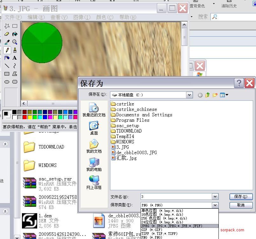Click the Create New Folder icon
Image resolution: width=256 pixels, height=239 pixels.
pyautogui.click(x=214, y=95)
